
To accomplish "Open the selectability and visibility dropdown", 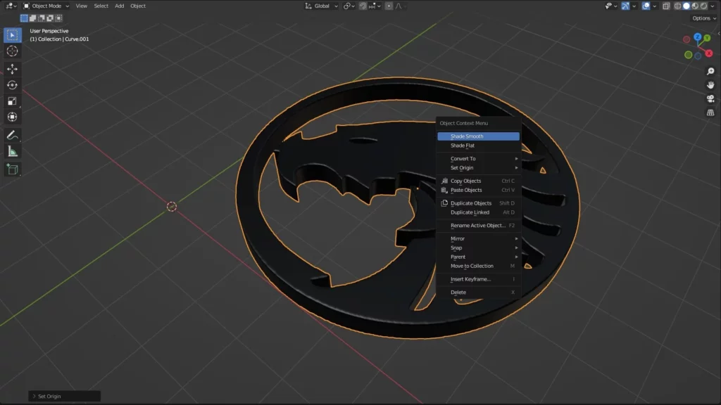I will [x=610, y=6].
